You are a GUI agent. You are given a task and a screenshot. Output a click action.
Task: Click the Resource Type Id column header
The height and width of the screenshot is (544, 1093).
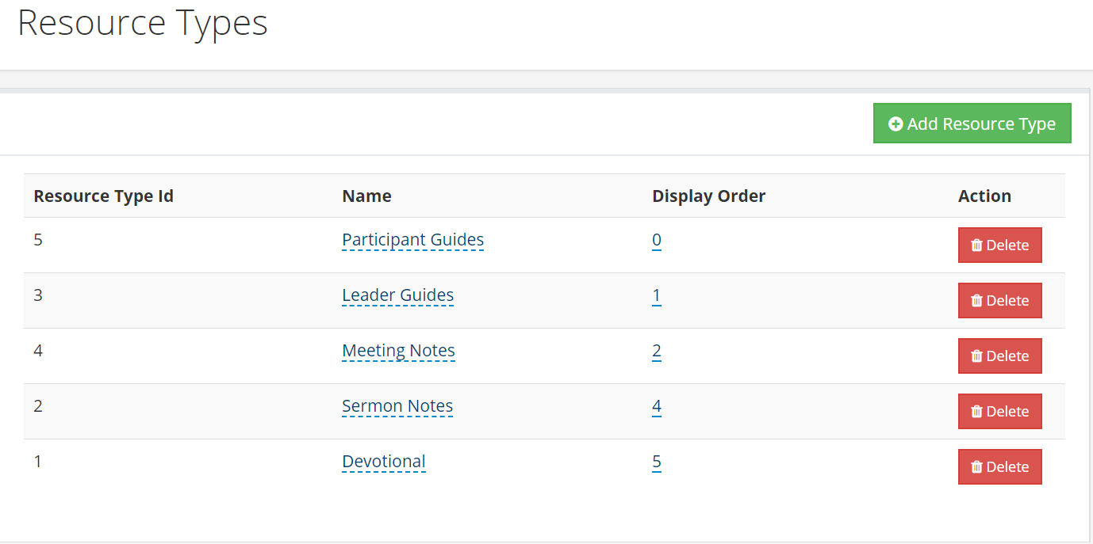pos(103,196)
